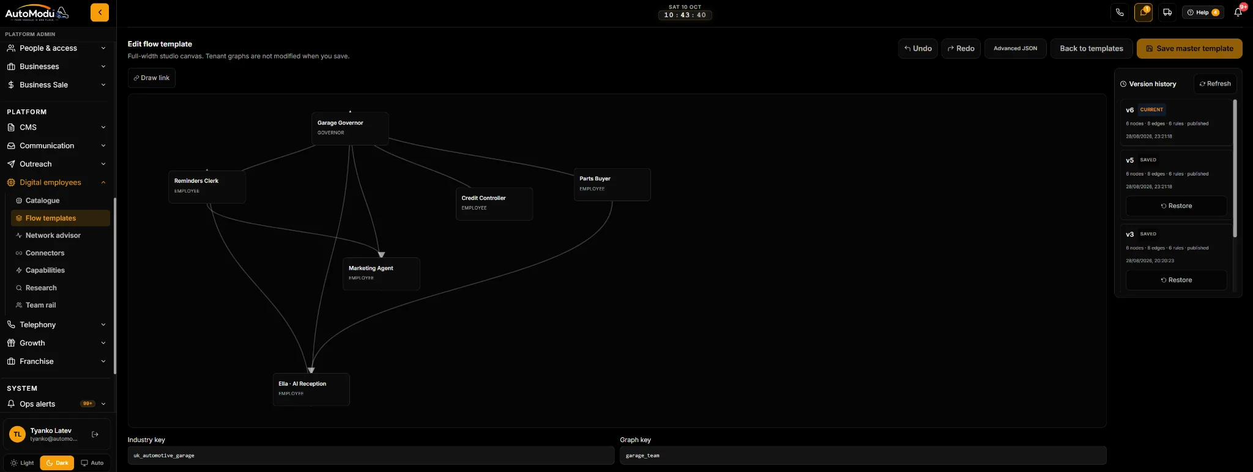Viewport: 1253px width, 472px height.
Task: Open the orange chat messages icon
Action: [x=1143, y=12]
